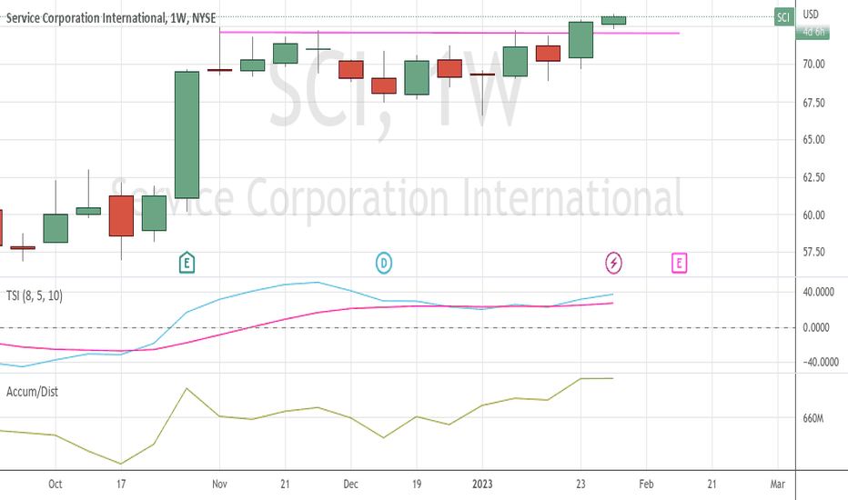Click the 62.50 price axis label
This screenshot has width=848, height=500.
813,177
